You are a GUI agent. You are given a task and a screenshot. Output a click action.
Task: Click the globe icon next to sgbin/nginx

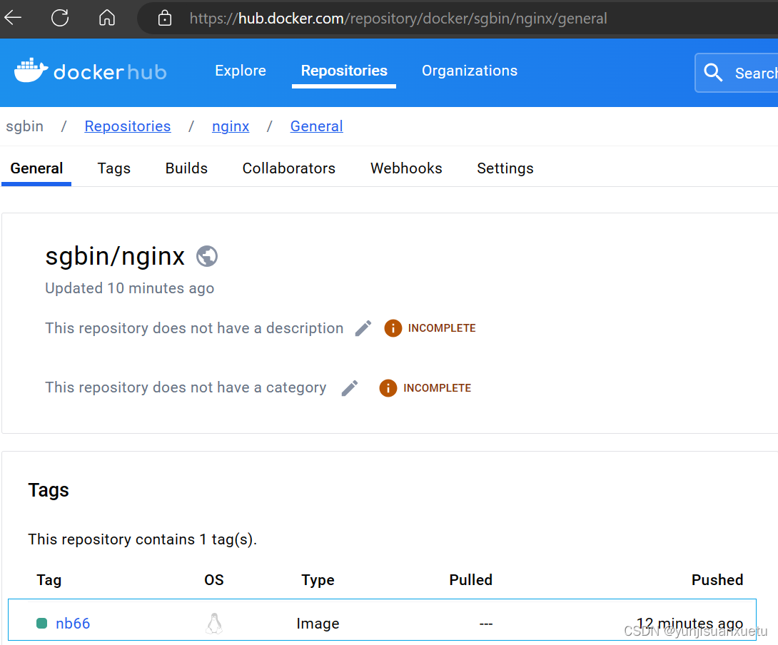(x=207, y=256)
